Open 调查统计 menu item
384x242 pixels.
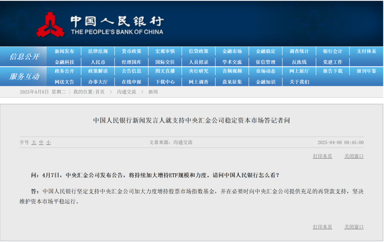(x=299, y=51)
